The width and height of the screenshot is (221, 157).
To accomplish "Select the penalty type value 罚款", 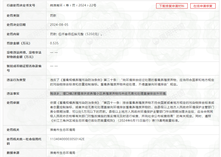I will click(x=53, y=16).
